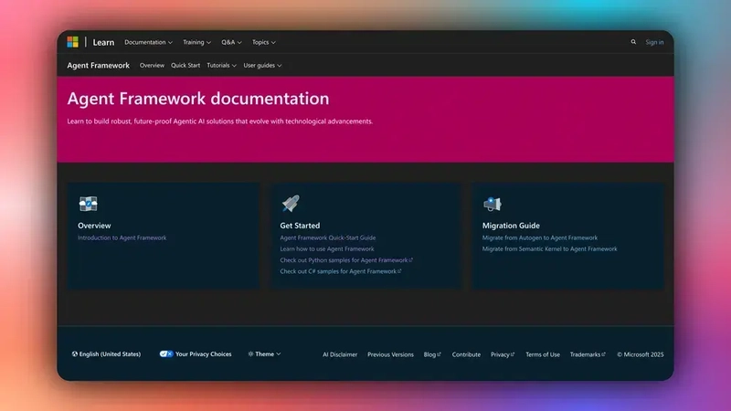
Task: Expand the Training menu
Action: (196, 42)
